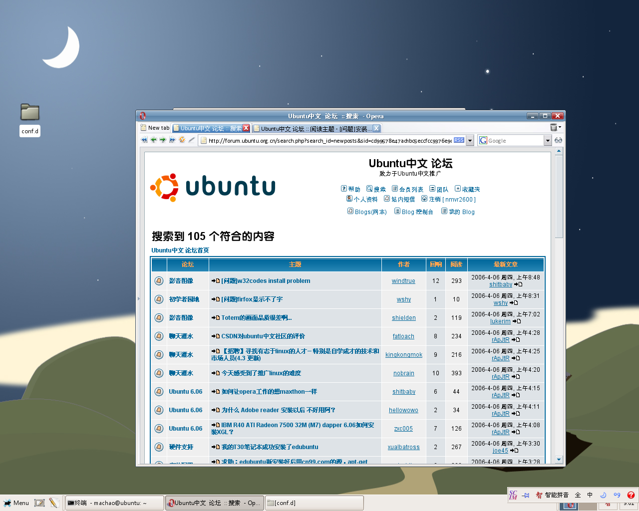
Task: Click the Ubuntu logo image
Action: coord(213,187)
